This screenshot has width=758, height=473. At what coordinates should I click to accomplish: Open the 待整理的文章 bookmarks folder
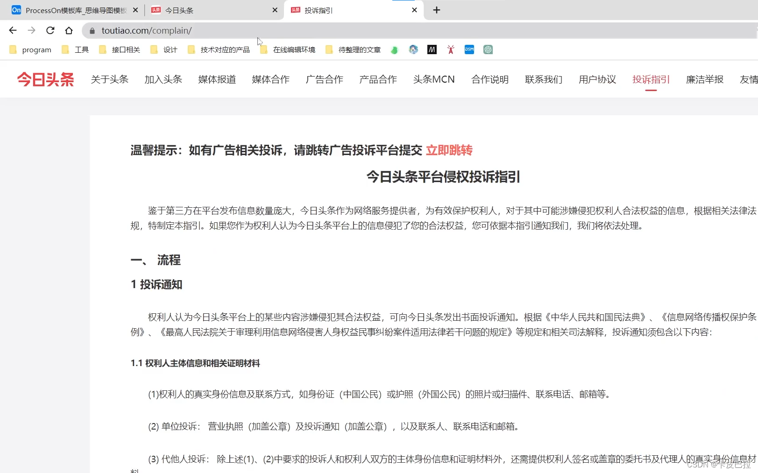353,49
